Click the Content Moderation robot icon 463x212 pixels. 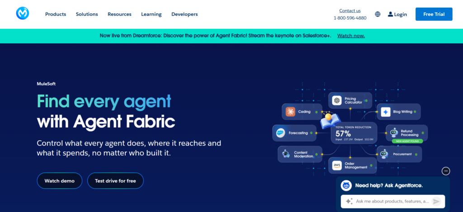[x=286, y=154]
